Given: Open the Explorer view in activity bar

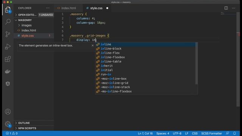Looking at the screenshot, I should click(8, 10).
